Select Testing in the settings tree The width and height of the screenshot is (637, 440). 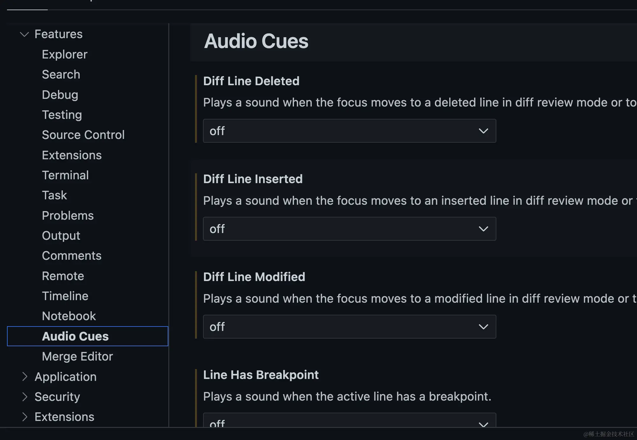pyautogui.click(x=62, y=115)
